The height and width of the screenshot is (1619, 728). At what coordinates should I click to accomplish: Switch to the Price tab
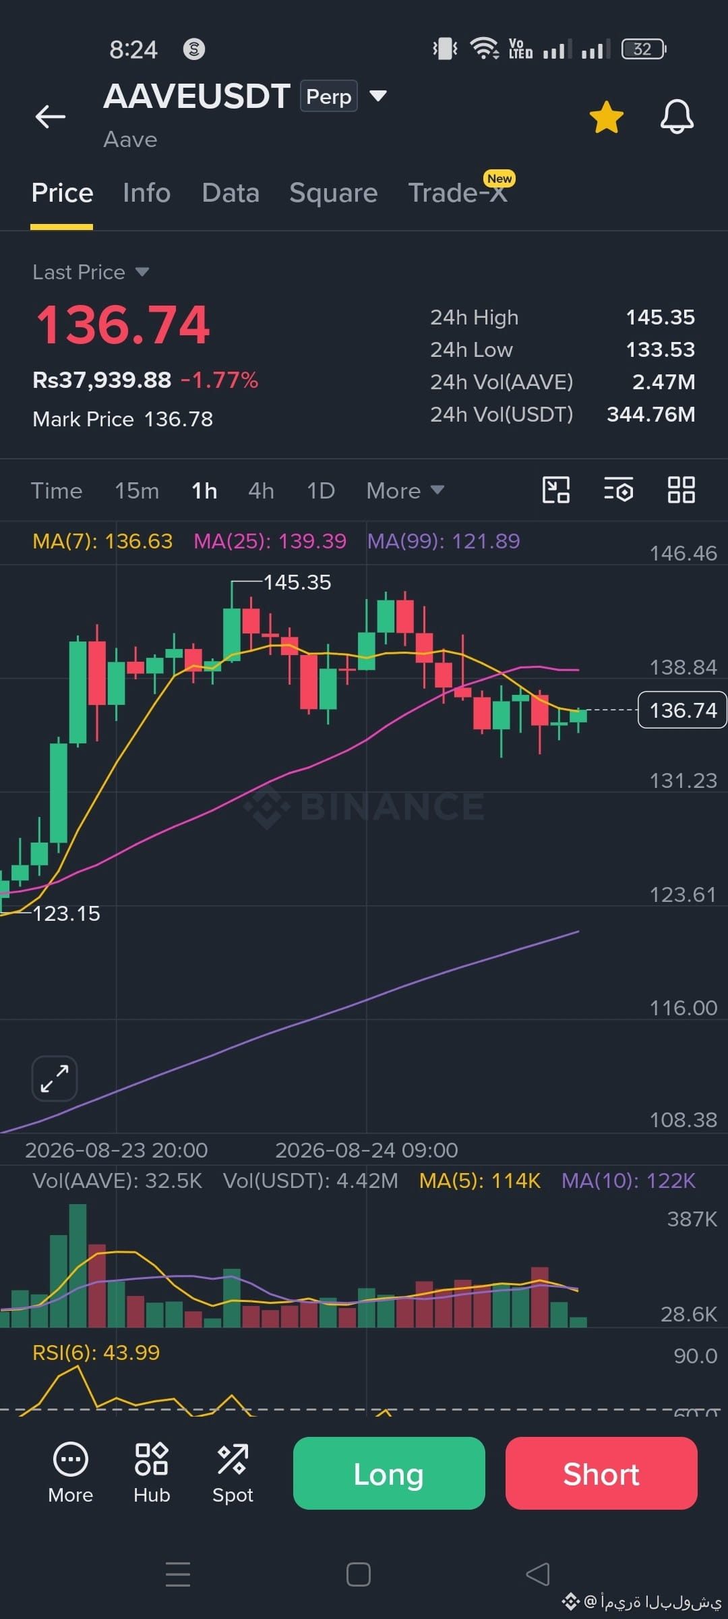62,193
